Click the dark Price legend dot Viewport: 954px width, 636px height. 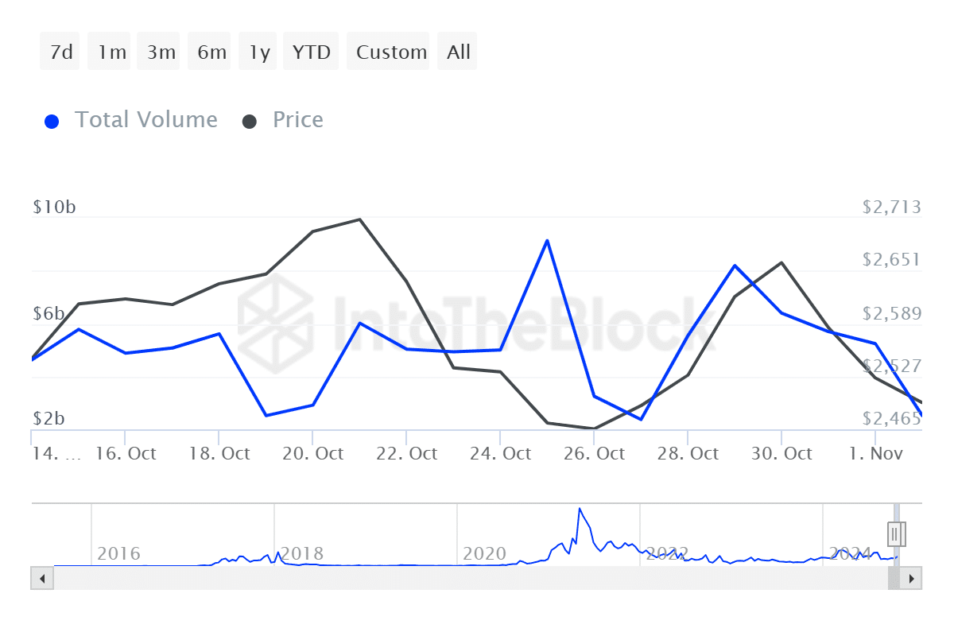tap(250, 122)
